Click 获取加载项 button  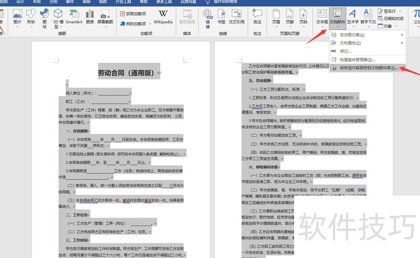click(133, 13)
